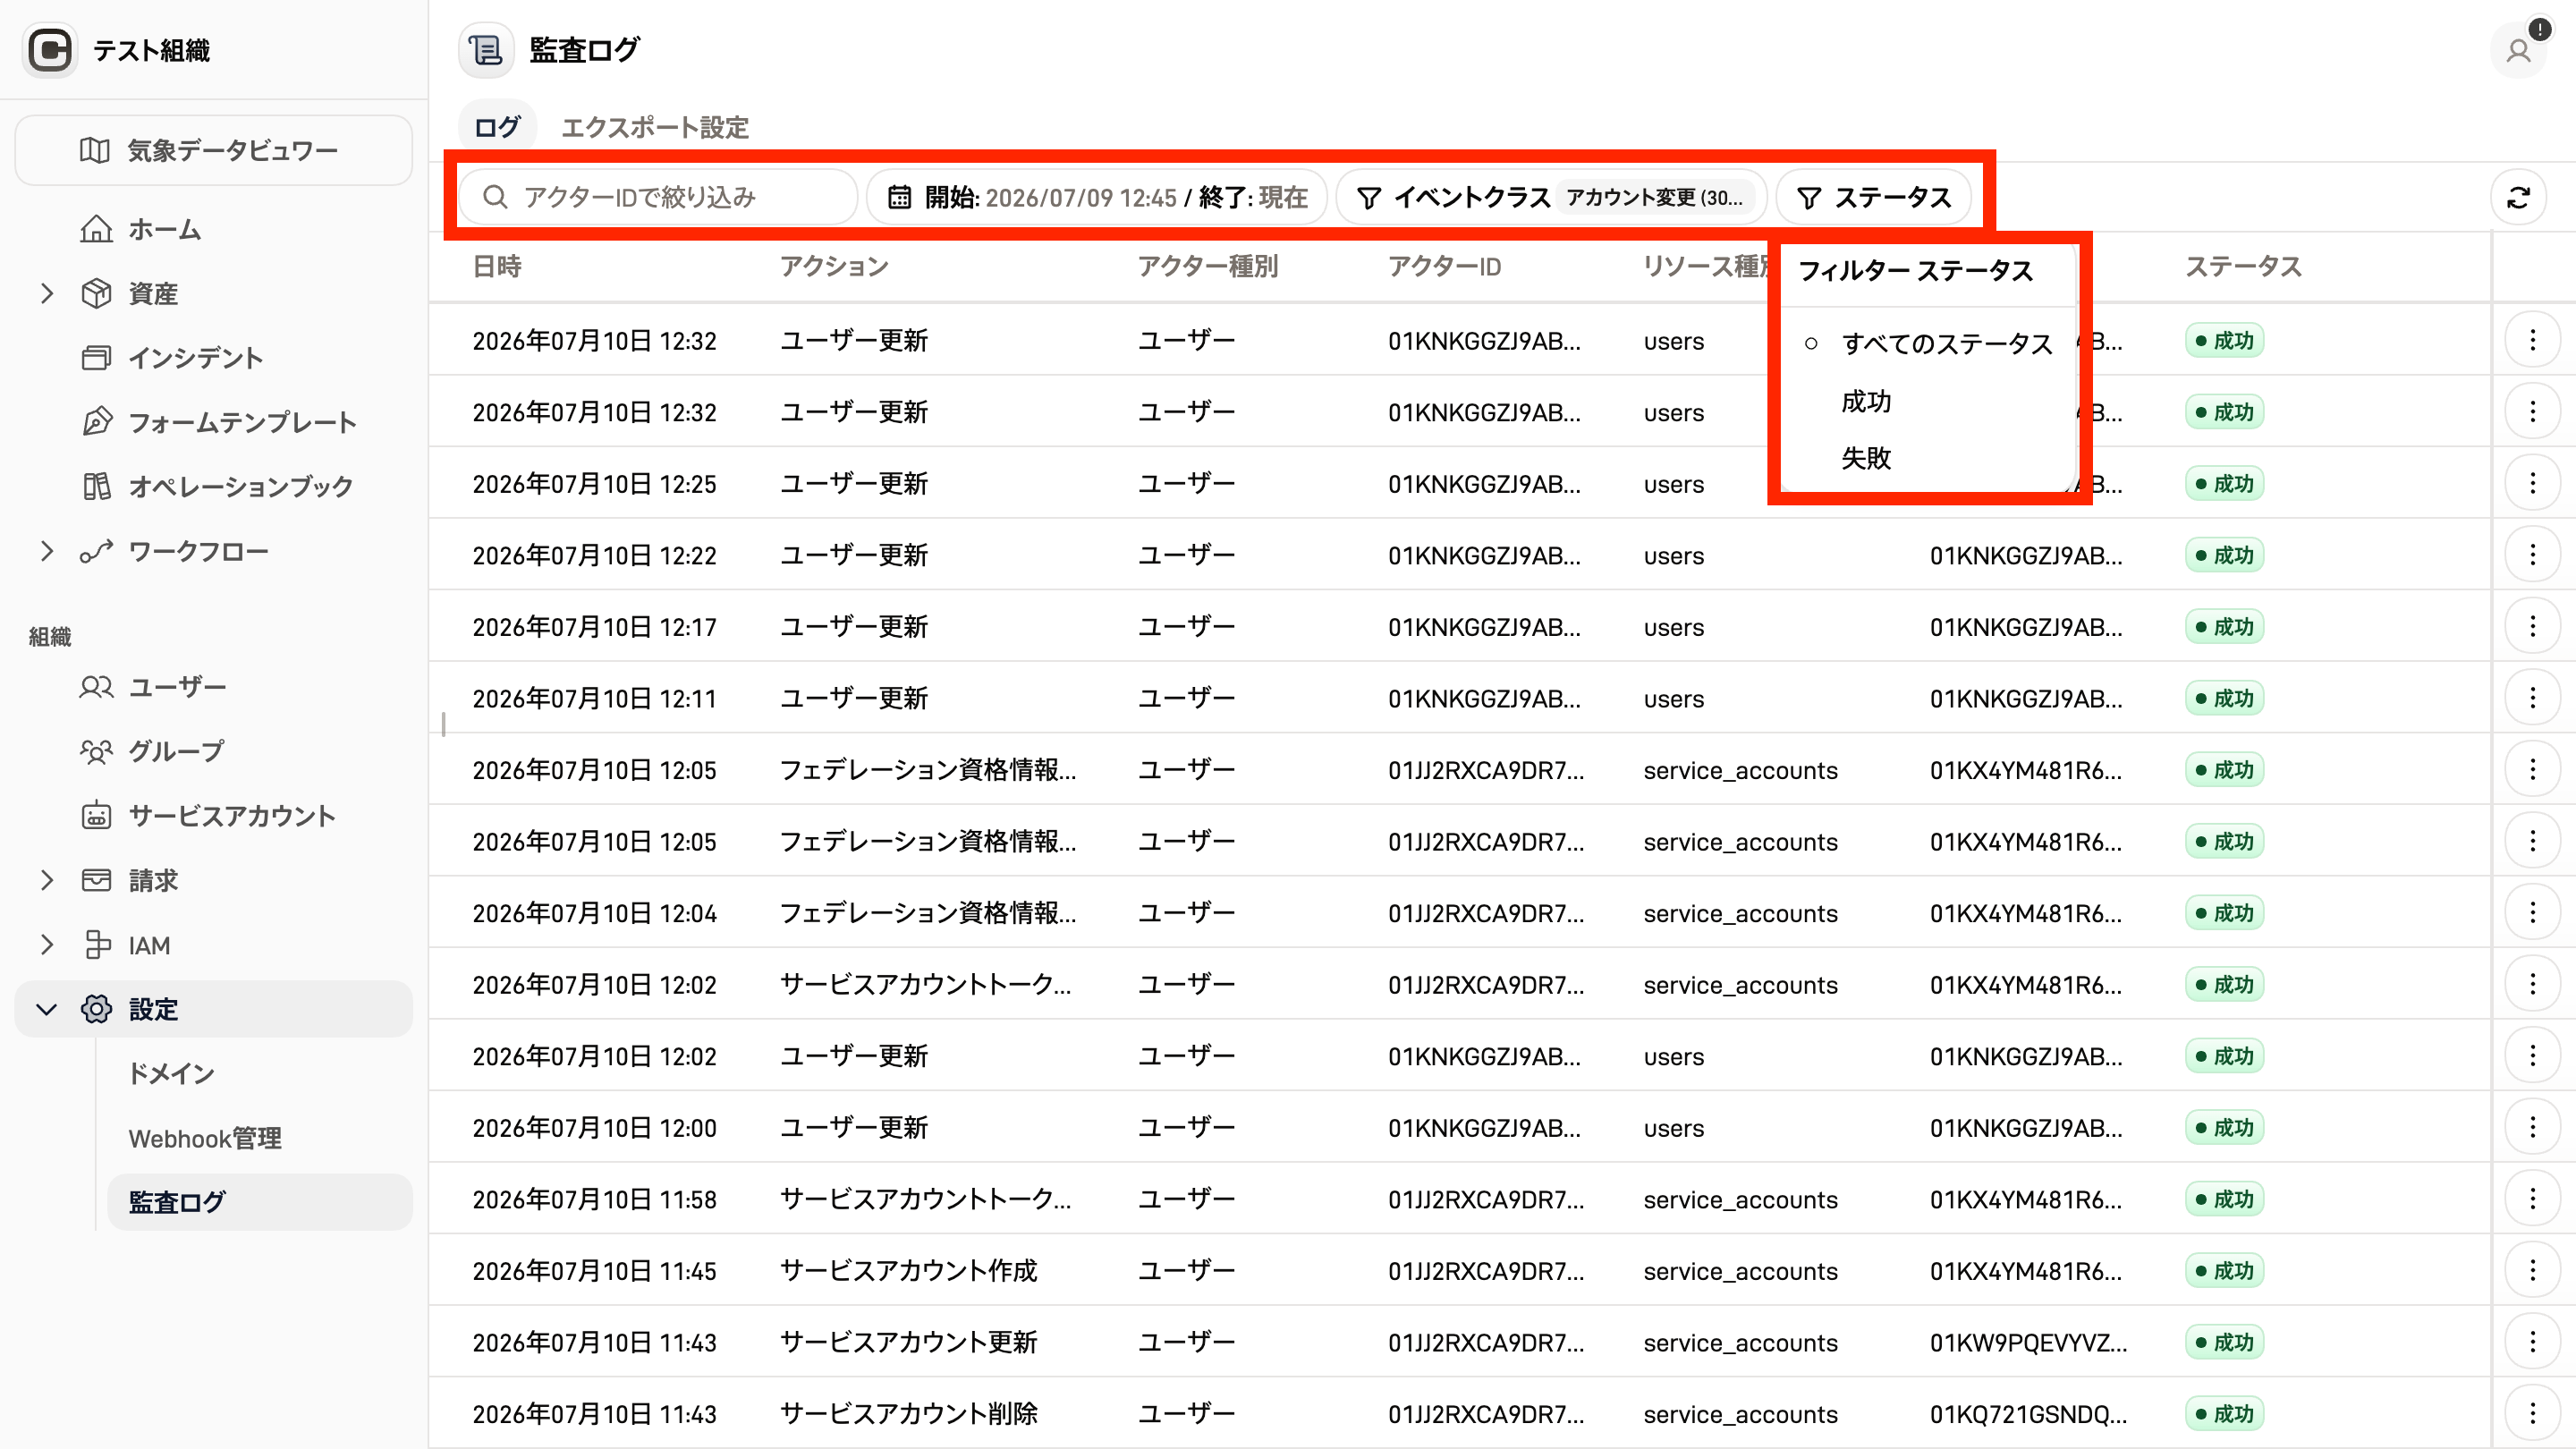Click the 設定 gear icon
This screenshot has height=1449, width=2576.
tap(96, 1009)
